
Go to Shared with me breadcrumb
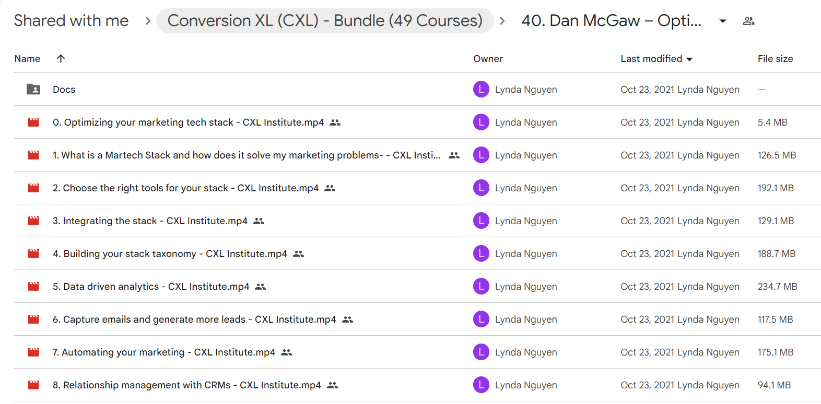[71, 20]
